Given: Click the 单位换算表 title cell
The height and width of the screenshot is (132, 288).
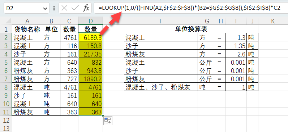Looking at the screenshot, I should (x=191, y=29).
